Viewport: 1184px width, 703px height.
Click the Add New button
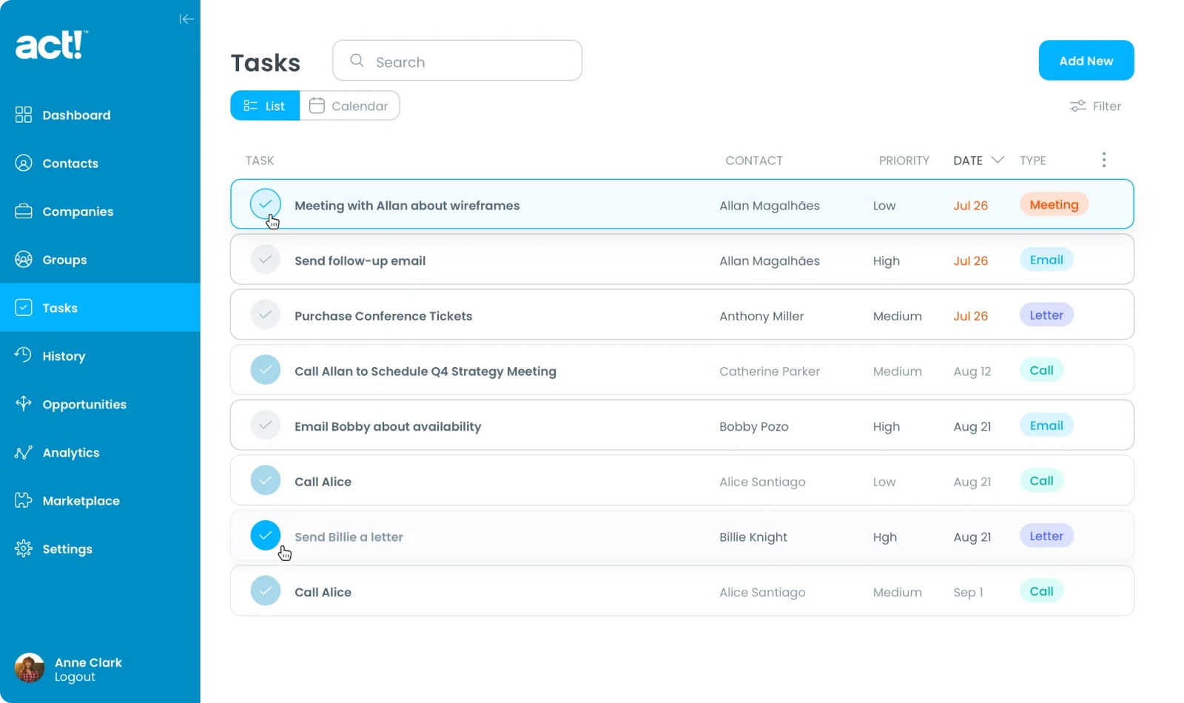1086,60
